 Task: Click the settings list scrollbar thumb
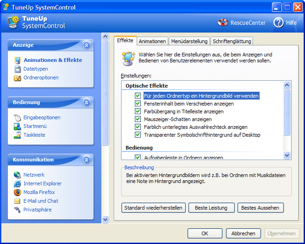287,112
